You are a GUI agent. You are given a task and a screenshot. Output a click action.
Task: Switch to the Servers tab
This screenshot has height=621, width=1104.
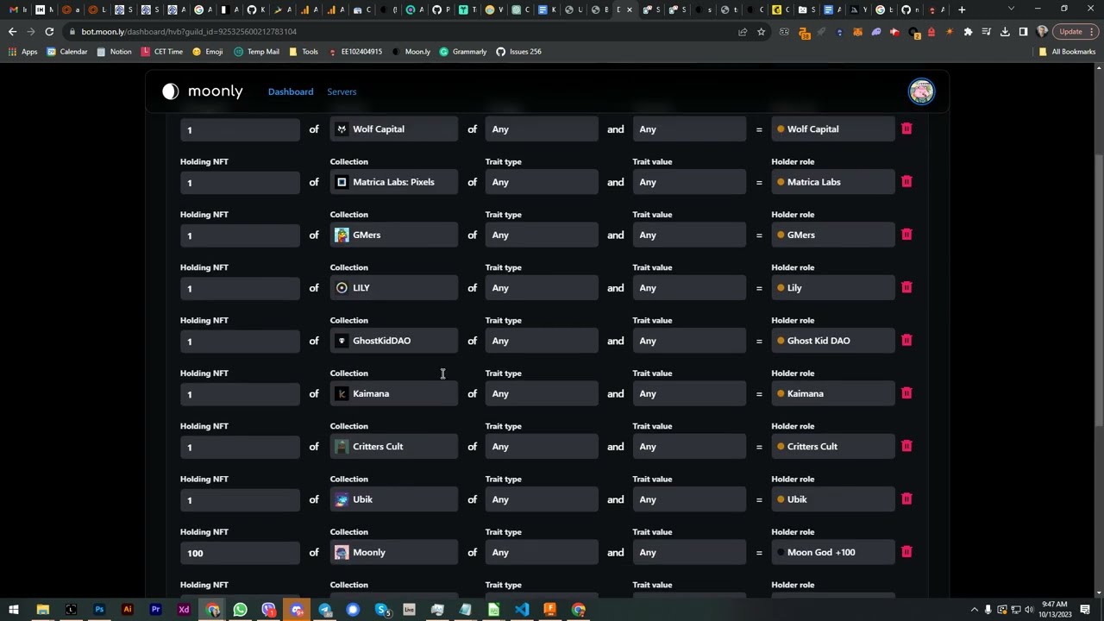[342, 91]
